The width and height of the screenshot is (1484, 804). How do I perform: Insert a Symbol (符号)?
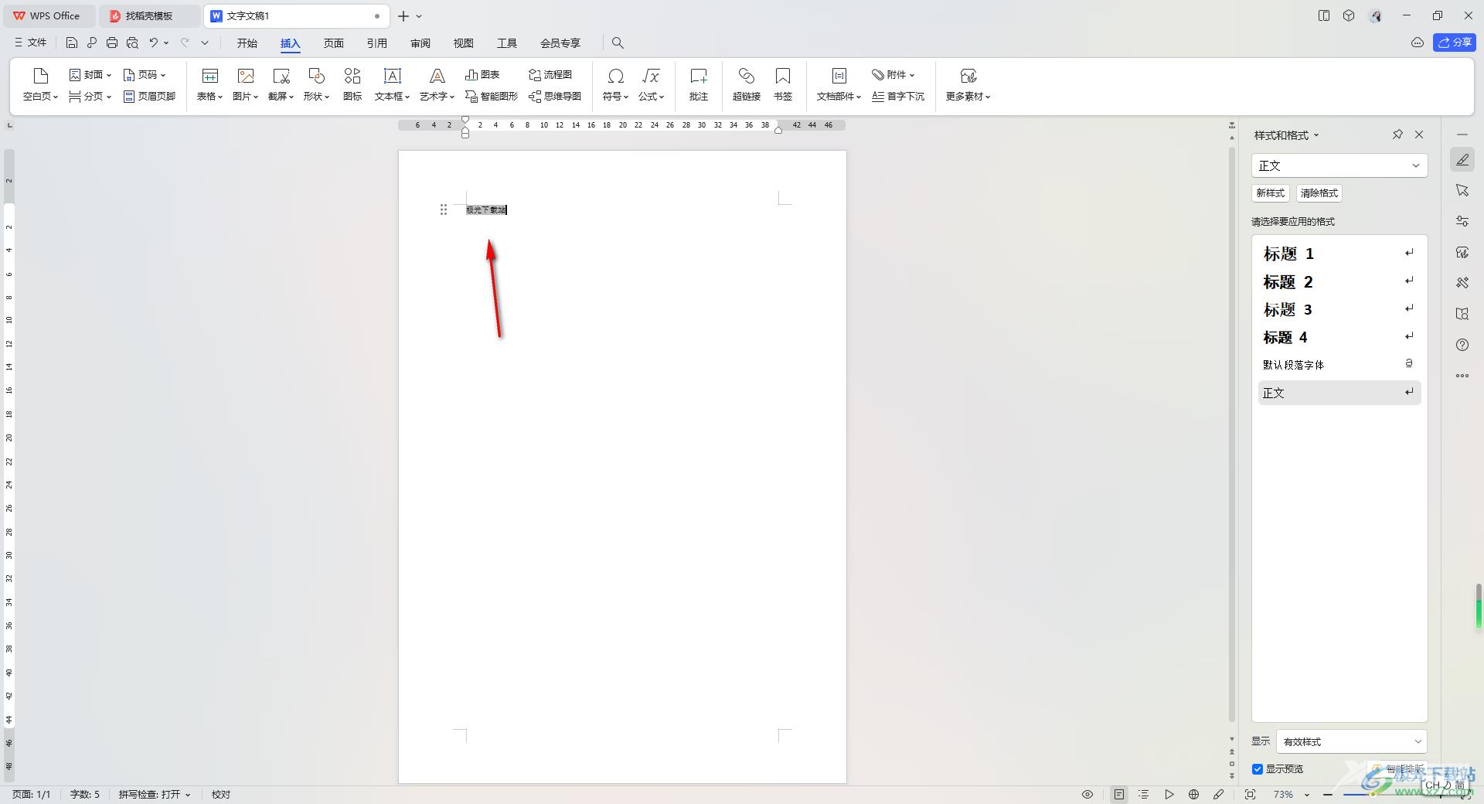coord(616,85)
